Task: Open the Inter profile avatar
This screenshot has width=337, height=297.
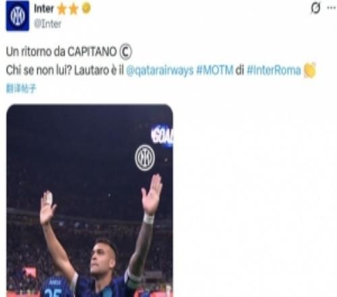Action: (x=18, y=16)
